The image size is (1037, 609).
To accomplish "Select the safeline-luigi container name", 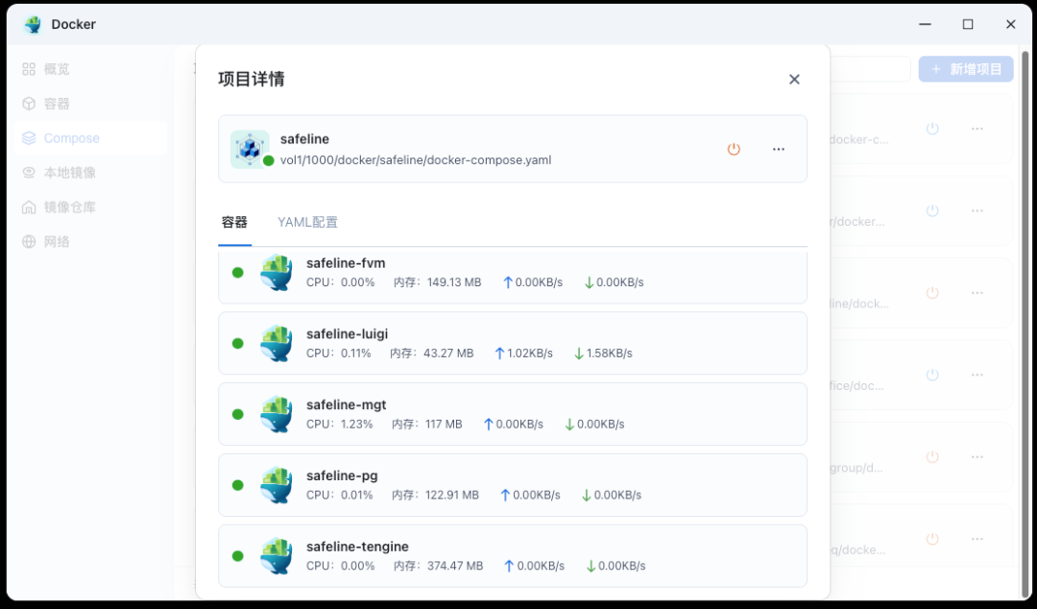I will [348, 333].
